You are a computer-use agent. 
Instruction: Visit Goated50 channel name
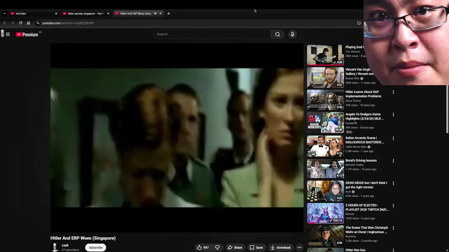pyautogui.click(x=351, y=123)
